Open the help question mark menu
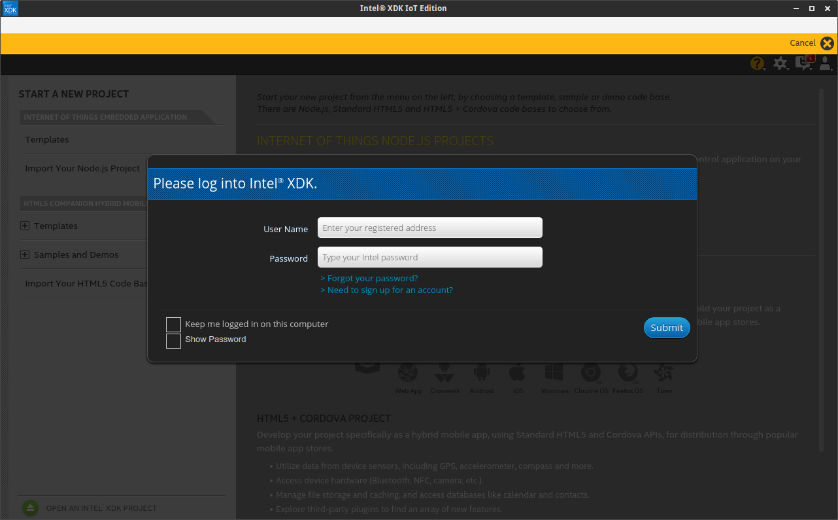Viewport: 838px width, 520px height. coord(757,63)
